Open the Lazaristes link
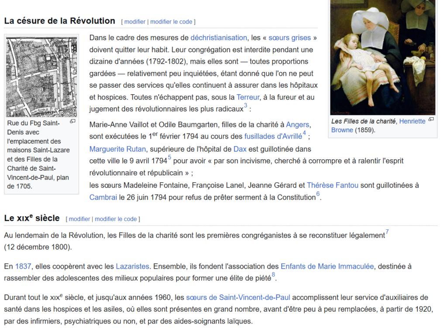The height and width of the screenshot is (331, 447). click(132, 266)
